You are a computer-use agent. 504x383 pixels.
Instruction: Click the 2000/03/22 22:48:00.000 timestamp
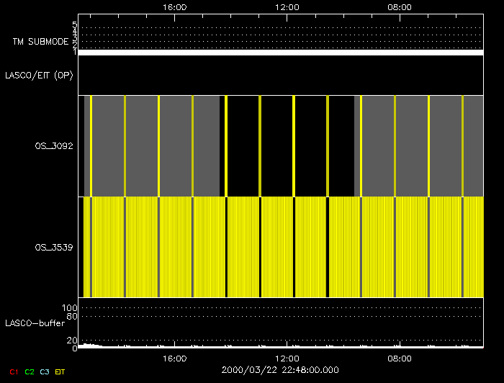280,370
